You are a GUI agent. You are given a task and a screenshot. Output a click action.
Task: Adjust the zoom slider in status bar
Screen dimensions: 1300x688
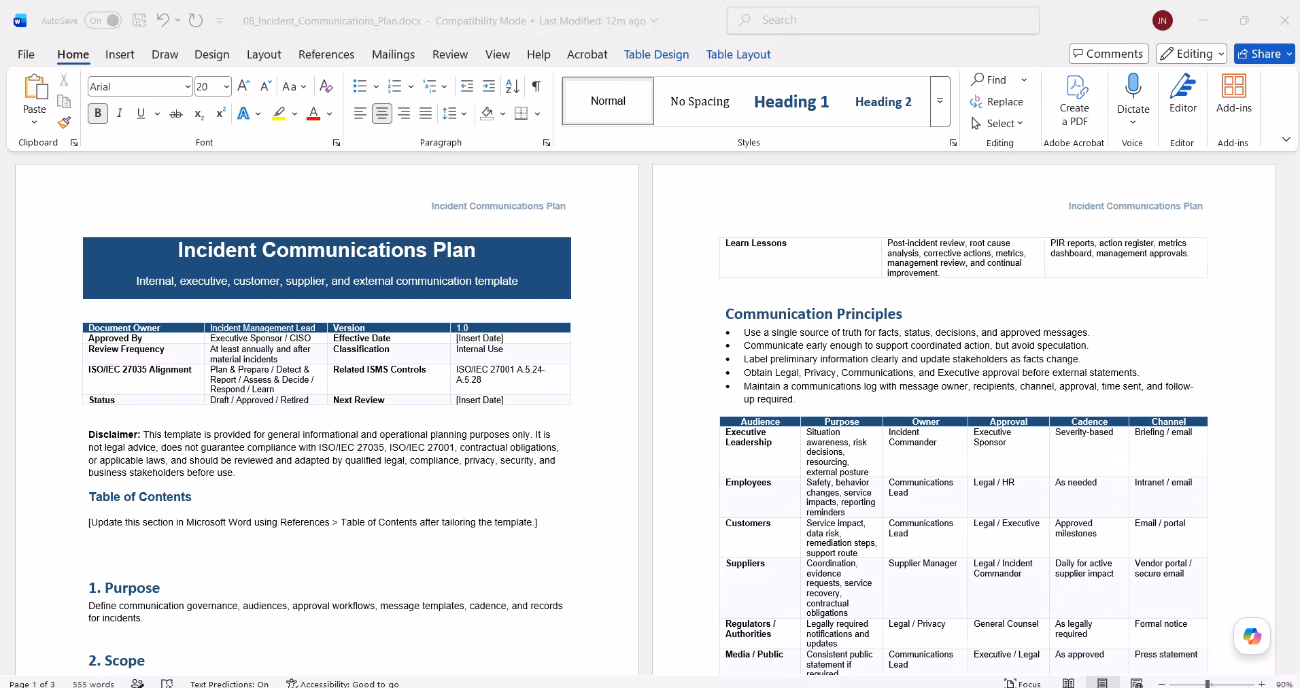pyautogui.click(x=1208, y=684)
